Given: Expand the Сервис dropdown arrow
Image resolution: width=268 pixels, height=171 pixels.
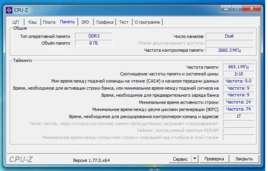Looking at the screenshot, I should point(195,159).
